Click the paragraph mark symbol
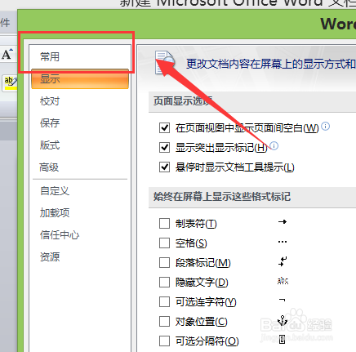The width and height of the screenshot is (356, 352). click(283, 261)
